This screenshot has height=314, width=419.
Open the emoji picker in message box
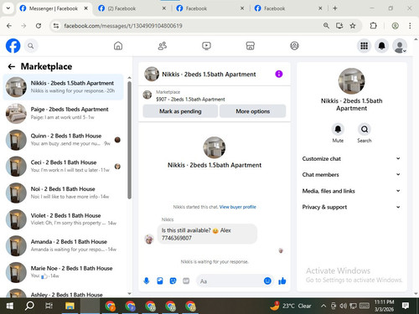click(x=267, y=281)
